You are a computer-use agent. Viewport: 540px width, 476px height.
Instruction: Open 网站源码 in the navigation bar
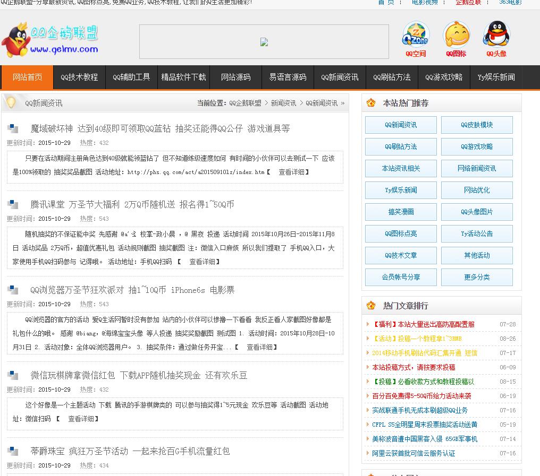click(235, 77)
